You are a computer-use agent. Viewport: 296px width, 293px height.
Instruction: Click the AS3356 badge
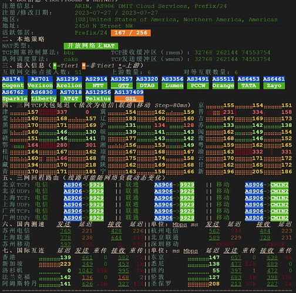[x=173, y=79]
